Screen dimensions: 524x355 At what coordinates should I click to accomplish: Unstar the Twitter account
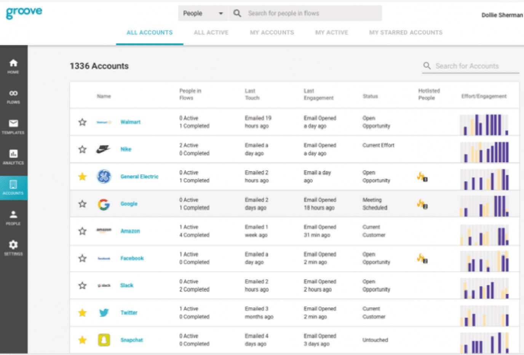82,313
